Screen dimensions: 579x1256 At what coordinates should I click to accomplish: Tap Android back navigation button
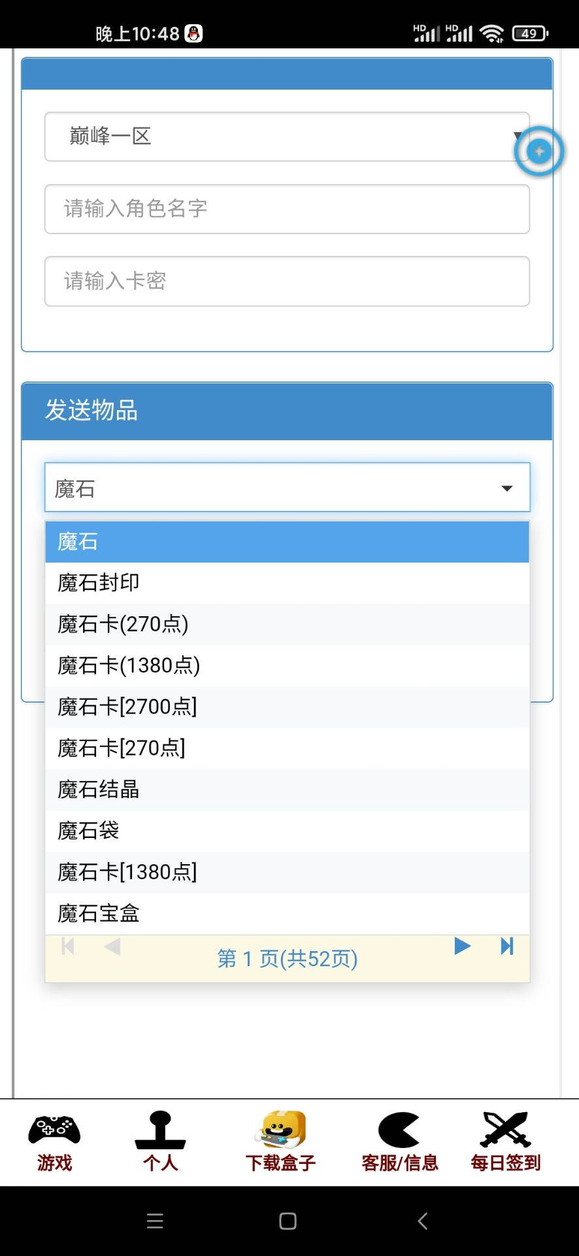(x=423, y=1221)
